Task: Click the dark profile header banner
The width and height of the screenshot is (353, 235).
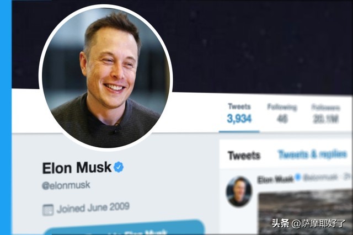Action: tap(248, 45)
